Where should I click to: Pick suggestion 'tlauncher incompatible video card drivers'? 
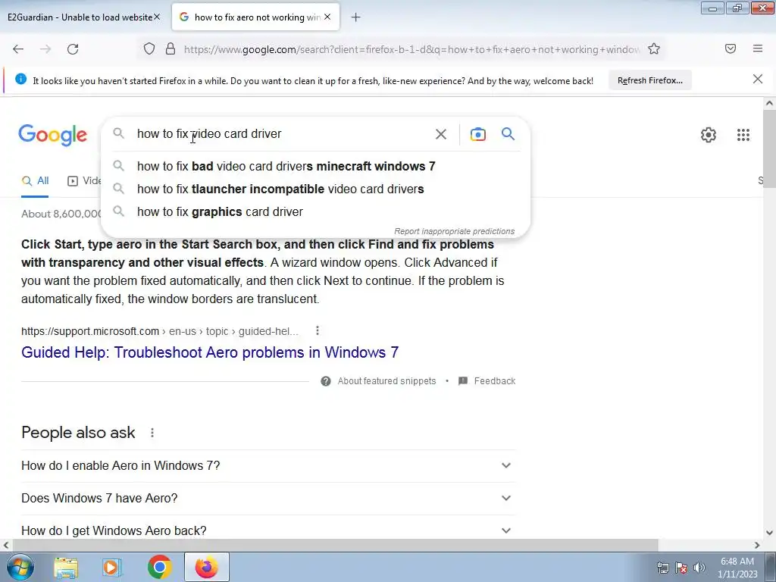pos(315,189)
